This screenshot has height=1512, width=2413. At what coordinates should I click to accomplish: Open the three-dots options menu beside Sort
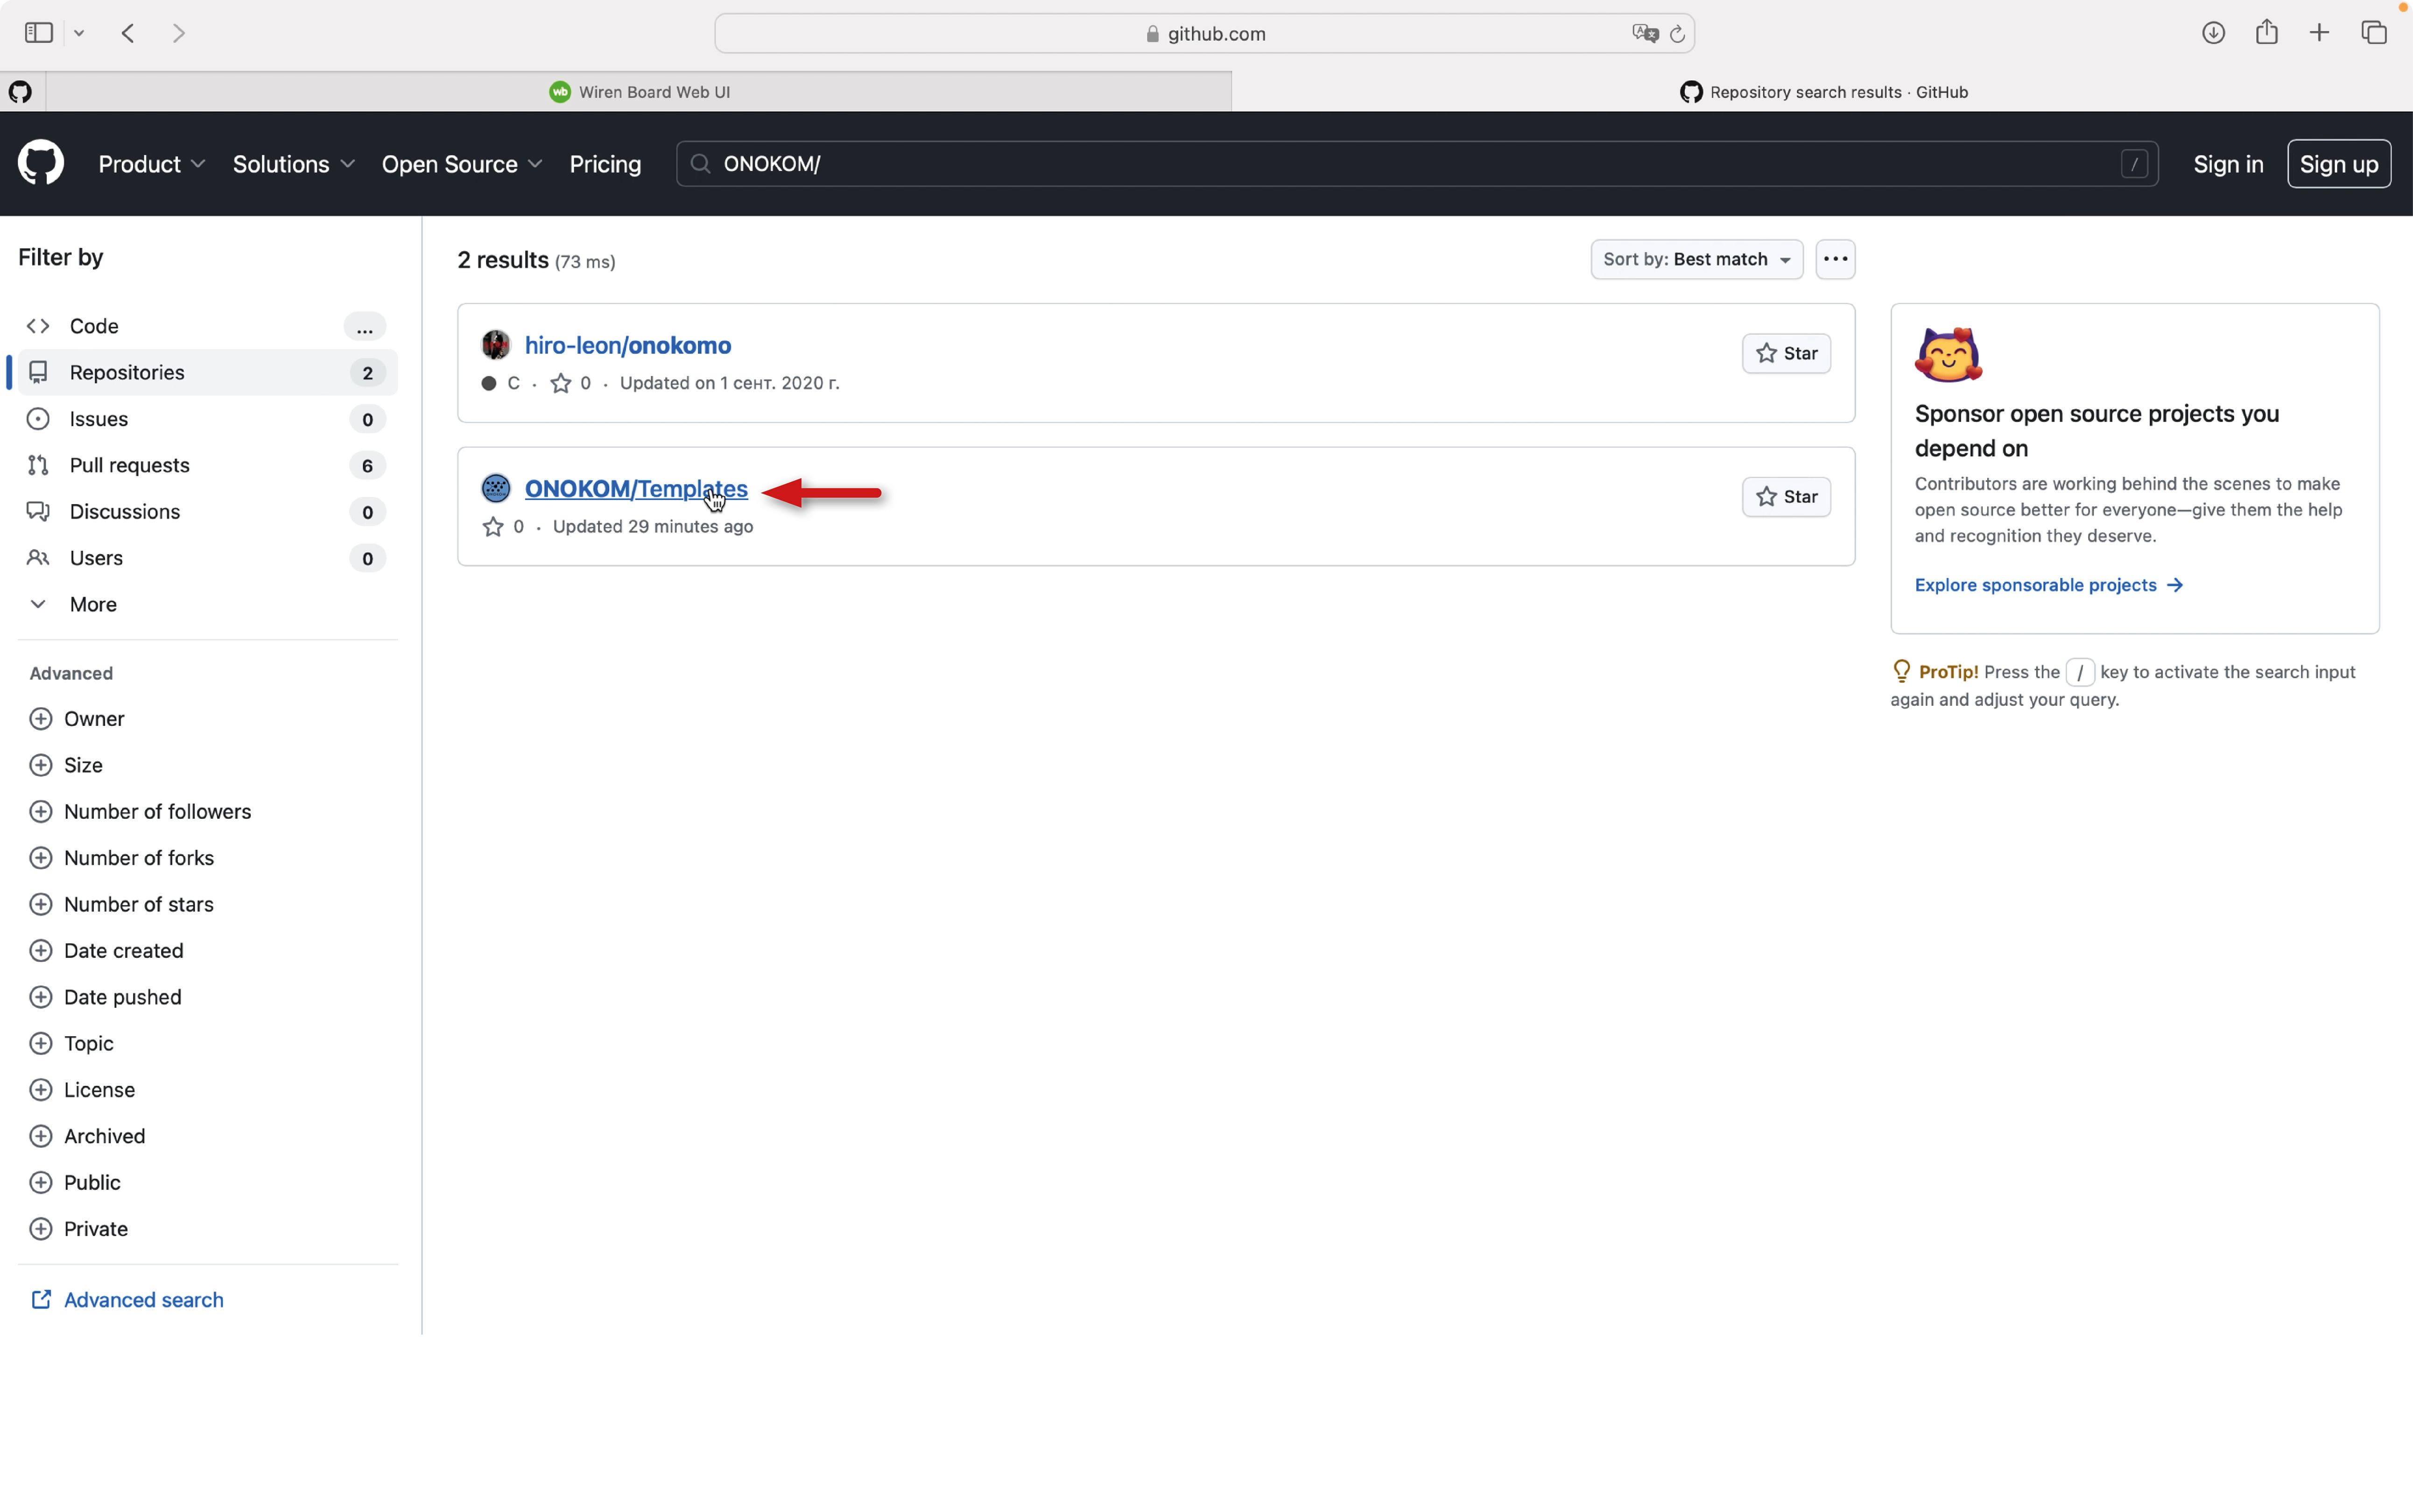[x=1834, y=260]
